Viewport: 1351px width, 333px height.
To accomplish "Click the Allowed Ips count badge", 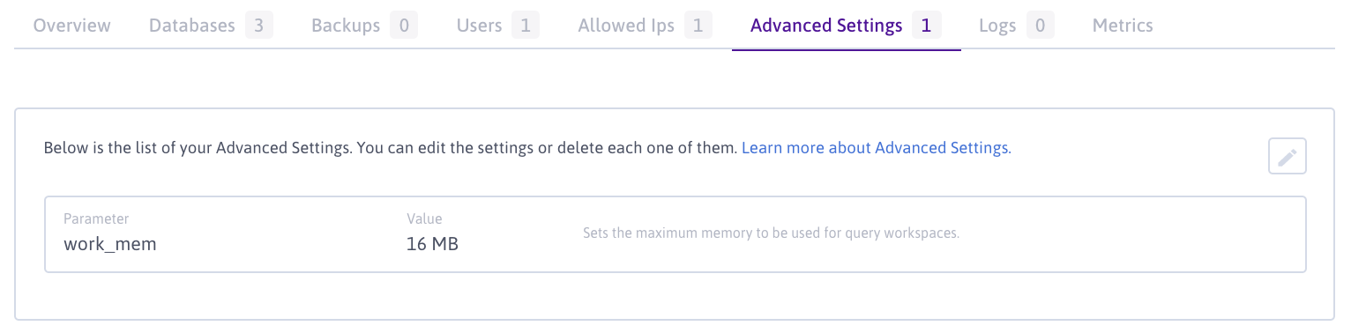I will coord(698,26).
